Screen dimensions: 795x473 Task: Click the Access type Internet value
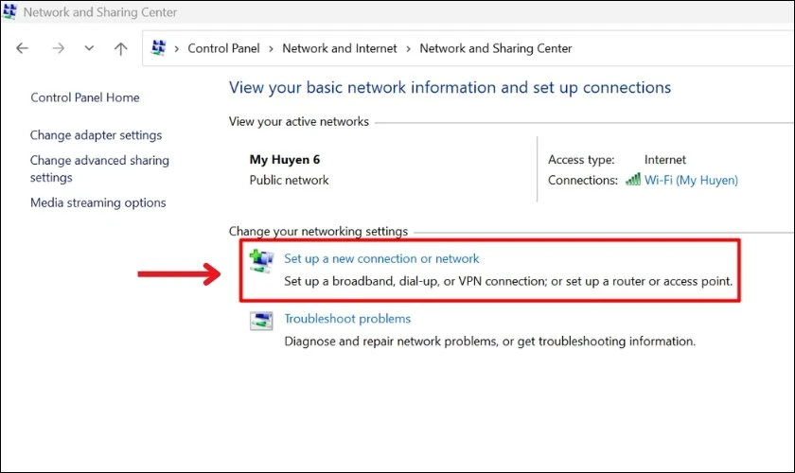(x=664, y=159)
